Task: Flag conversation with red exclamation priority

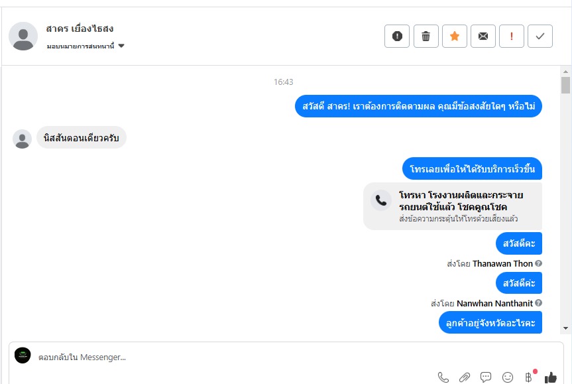Action: coord(512,36)
